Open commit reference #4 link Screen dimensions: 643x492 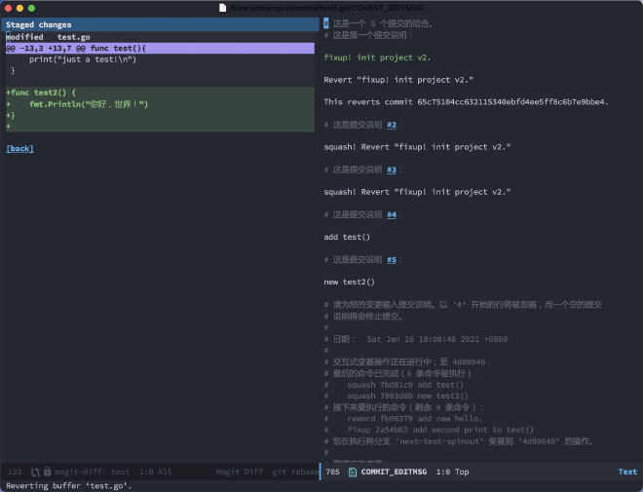pos(392,214)
